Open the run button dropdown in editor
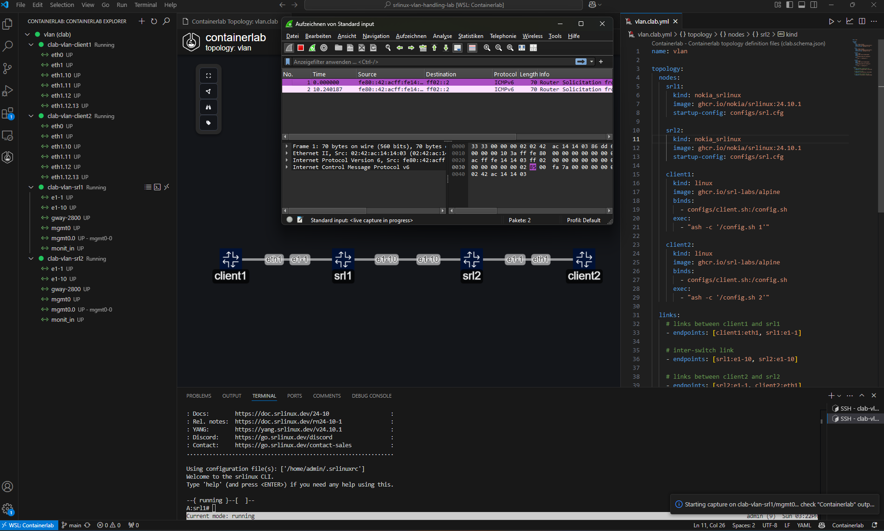The height and width of the screenshot is (531, 884). pos(839,21)
